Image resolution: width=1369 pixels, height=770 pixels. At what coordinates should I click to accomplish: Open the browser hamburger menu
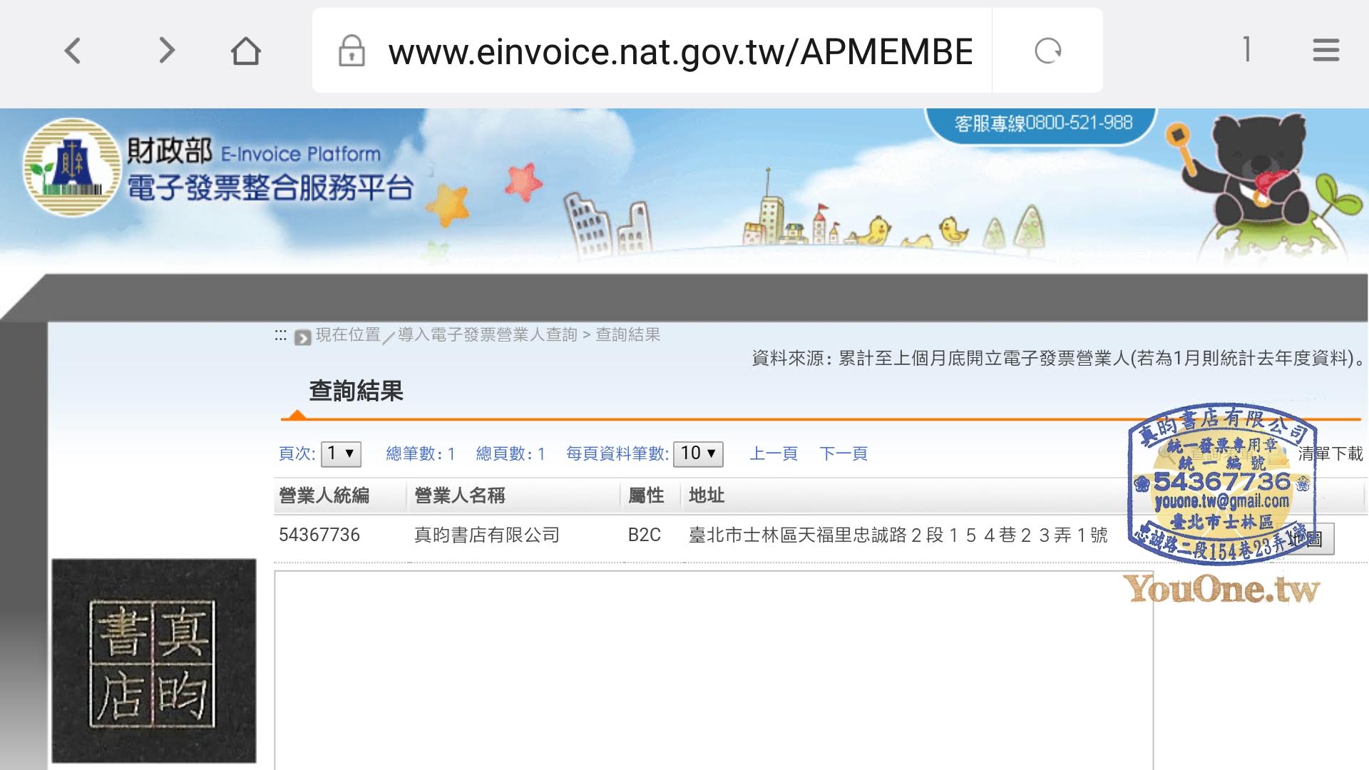[x=1326, y=51]
